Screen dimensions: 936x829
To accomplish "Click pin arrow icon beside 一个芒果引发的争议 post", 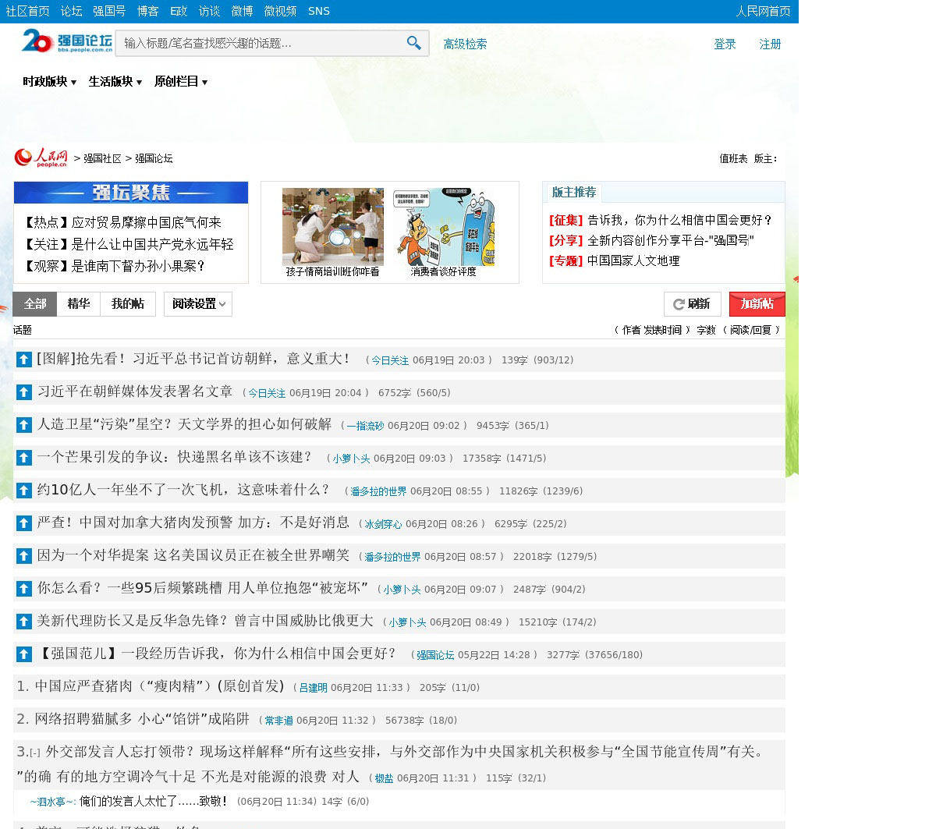I will 24,458.
